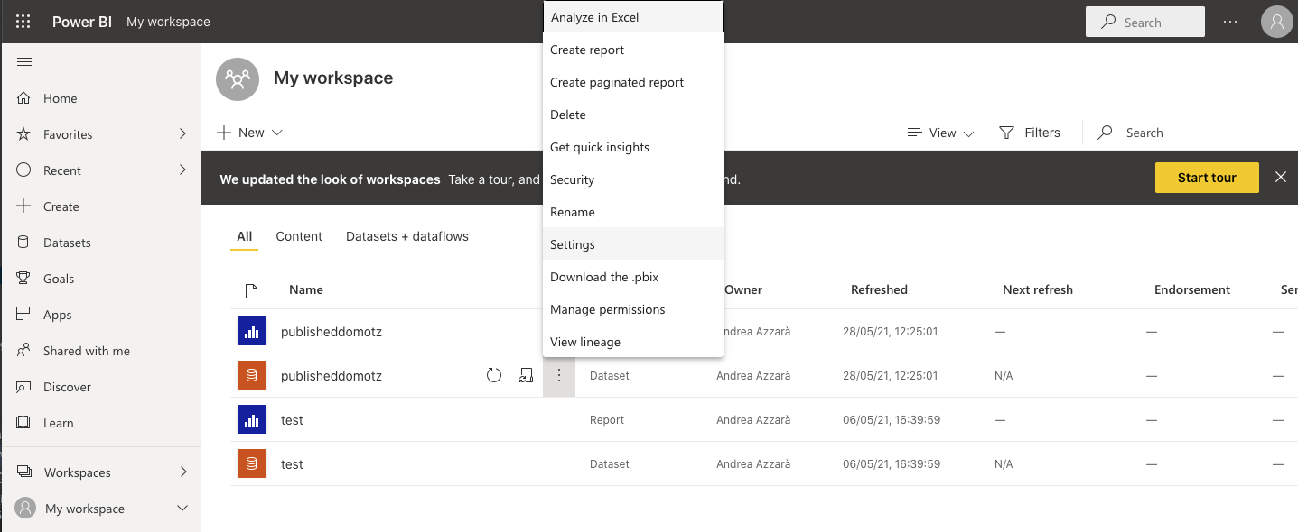1298x532 pixels.
Task: Open the publisheddomotz report icon
Action: click(x=252, y=331)
